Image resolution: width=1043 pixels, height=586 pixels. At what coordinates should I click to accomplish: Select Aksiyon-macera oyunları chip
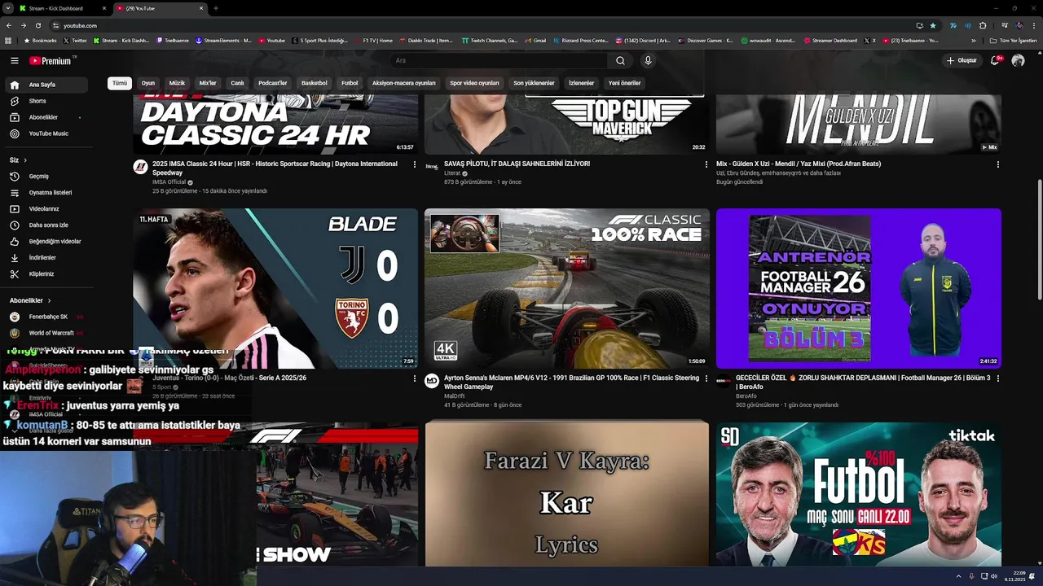coord(404,83)
